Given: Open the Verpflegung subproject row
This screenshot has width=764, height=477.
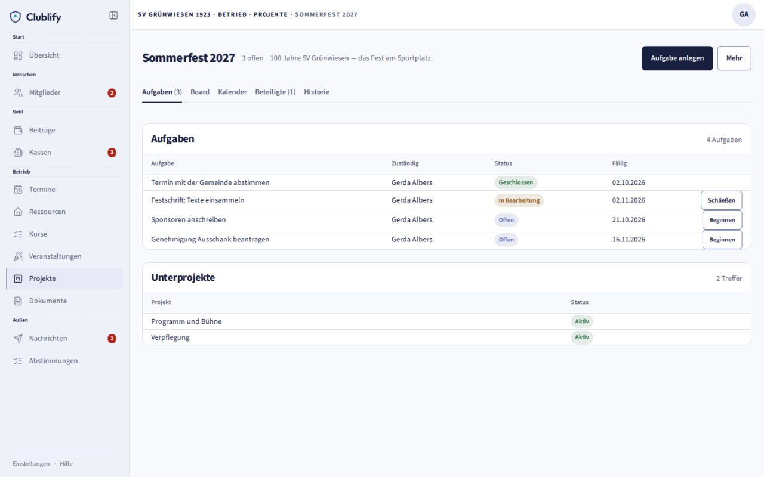Looking at the screenshot, I should (x=446, y=337).
